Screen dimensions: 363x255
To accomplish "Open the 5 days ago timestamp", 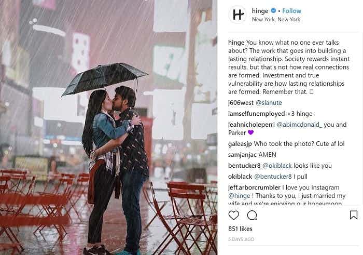I will [241, 239].
